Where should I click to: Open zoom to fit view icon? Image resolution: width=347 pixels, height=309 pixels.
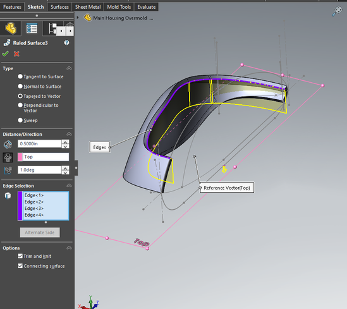click(337, 11)
